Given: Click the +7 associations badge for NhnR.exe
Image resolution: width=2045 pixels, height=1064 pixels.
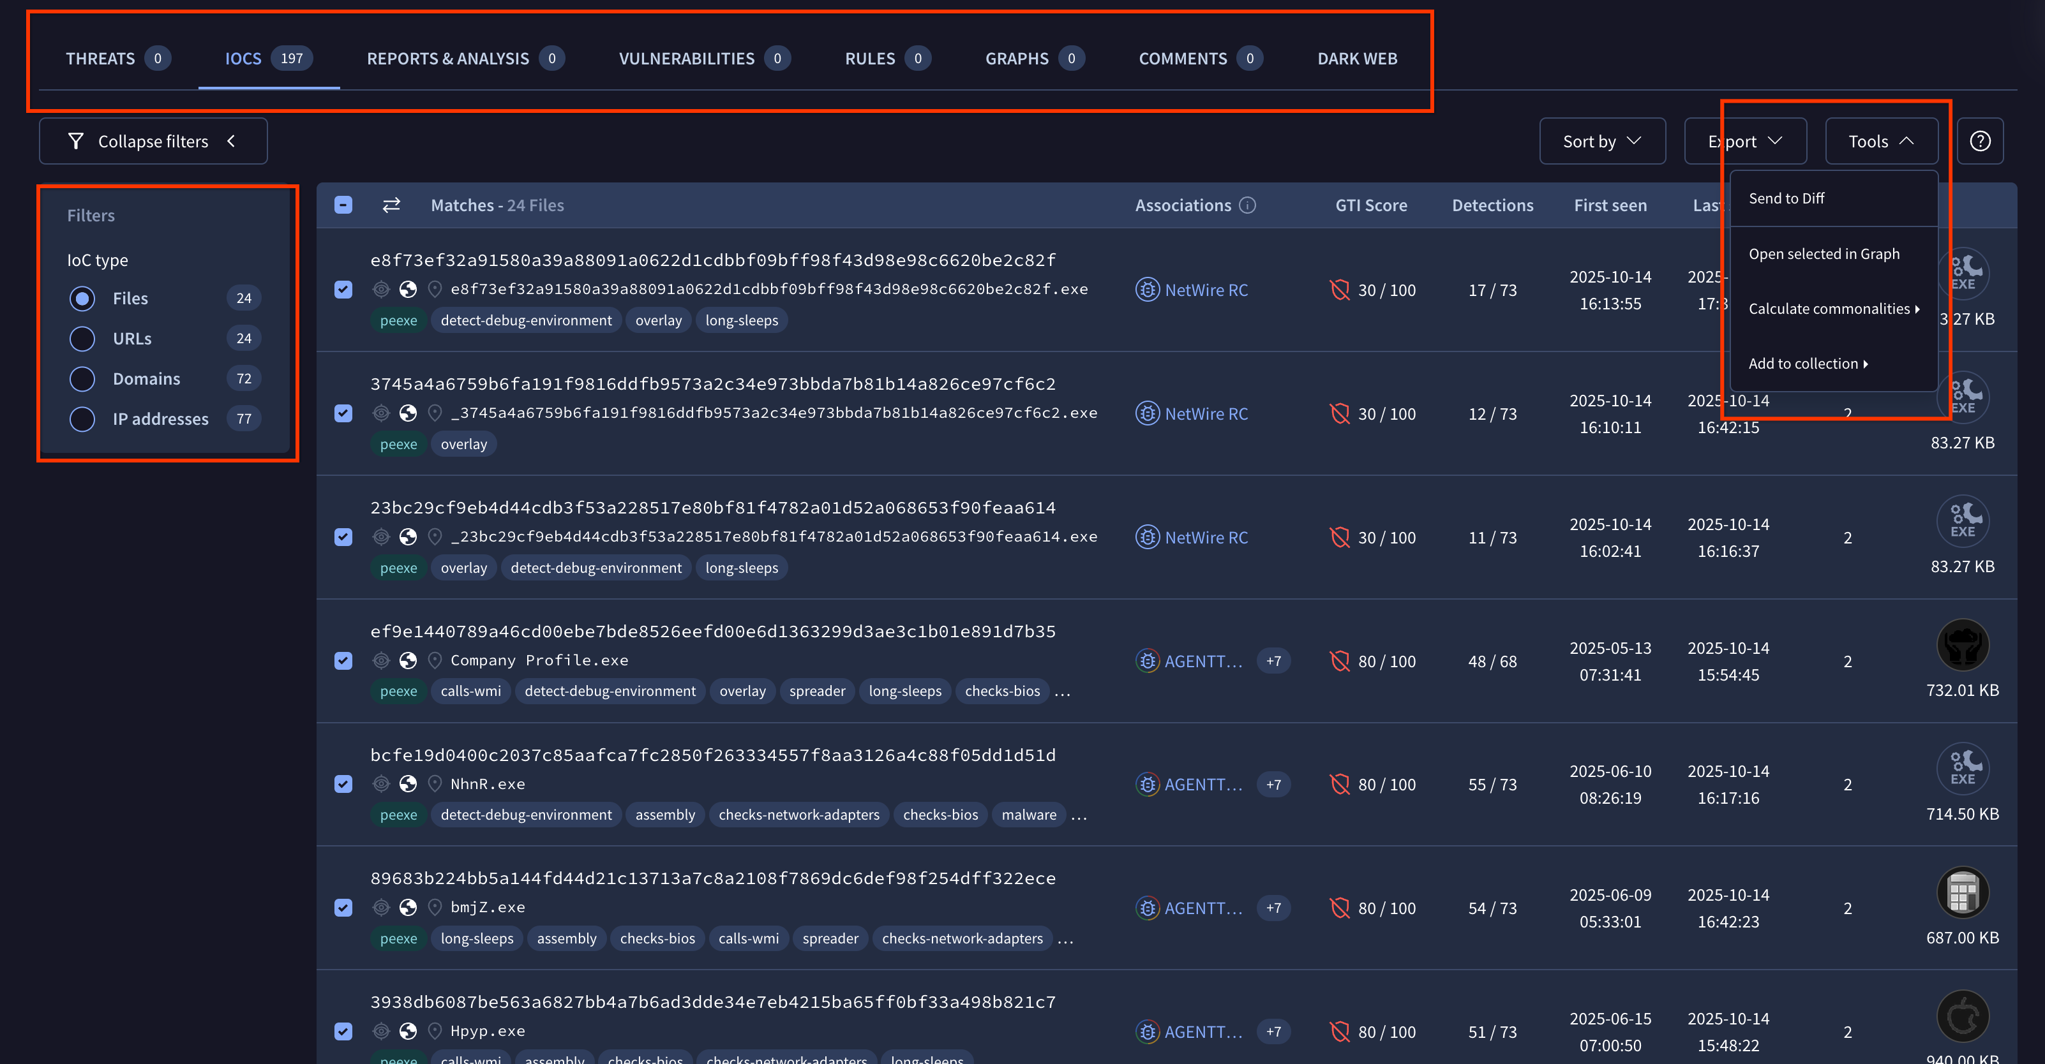Looking at the screenshot, I should [x=1273, y=784].
